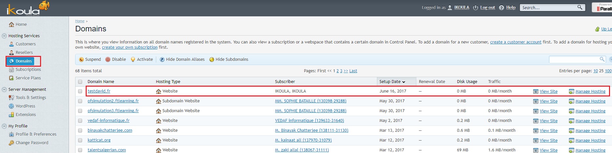Click the domain list search magnifier icon
Screen dimensions: 612x153
point(602,59)
